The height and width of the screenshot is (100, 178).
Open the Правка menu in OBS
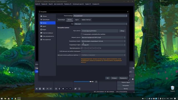44,4
